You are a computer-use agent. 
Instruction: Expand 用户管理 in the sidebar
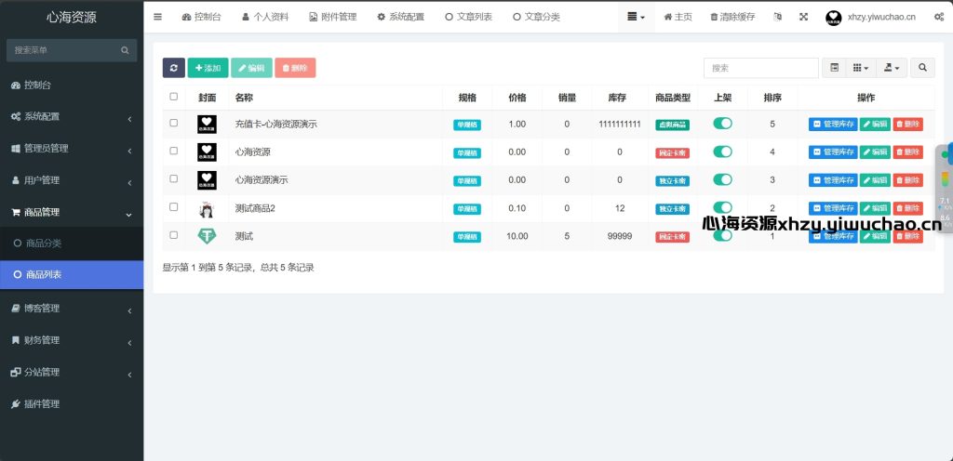pyautogui.click(x=72, y=180)
